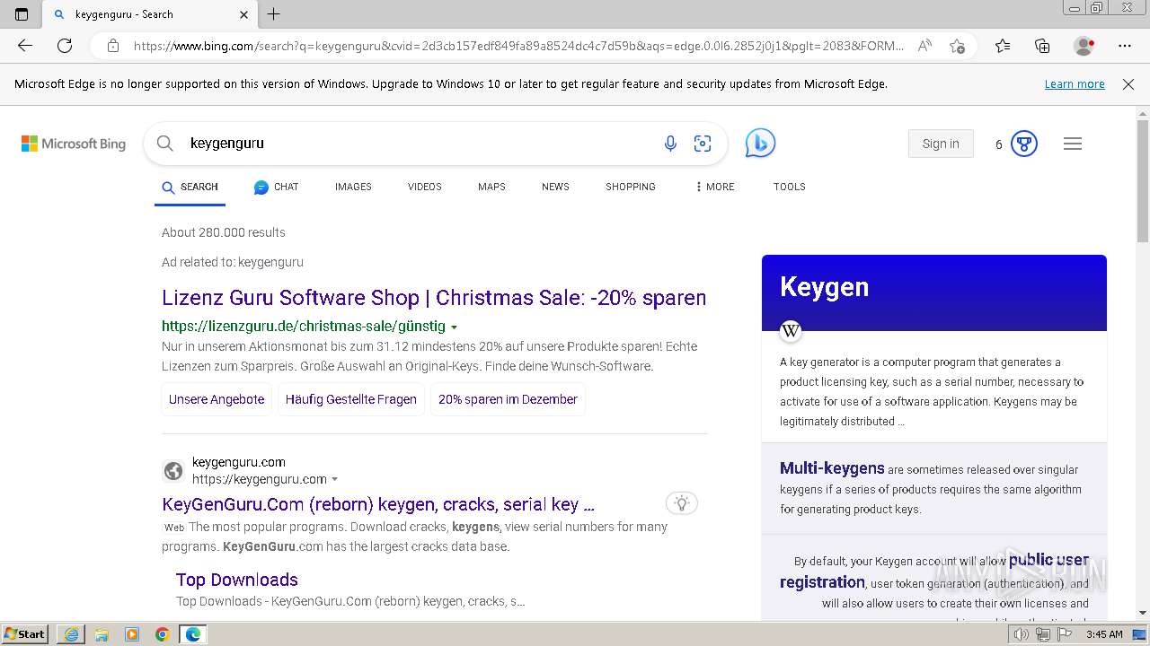Select the SEARCH tab
Viewport: 1150px width, 646px height.
(190, 187)
